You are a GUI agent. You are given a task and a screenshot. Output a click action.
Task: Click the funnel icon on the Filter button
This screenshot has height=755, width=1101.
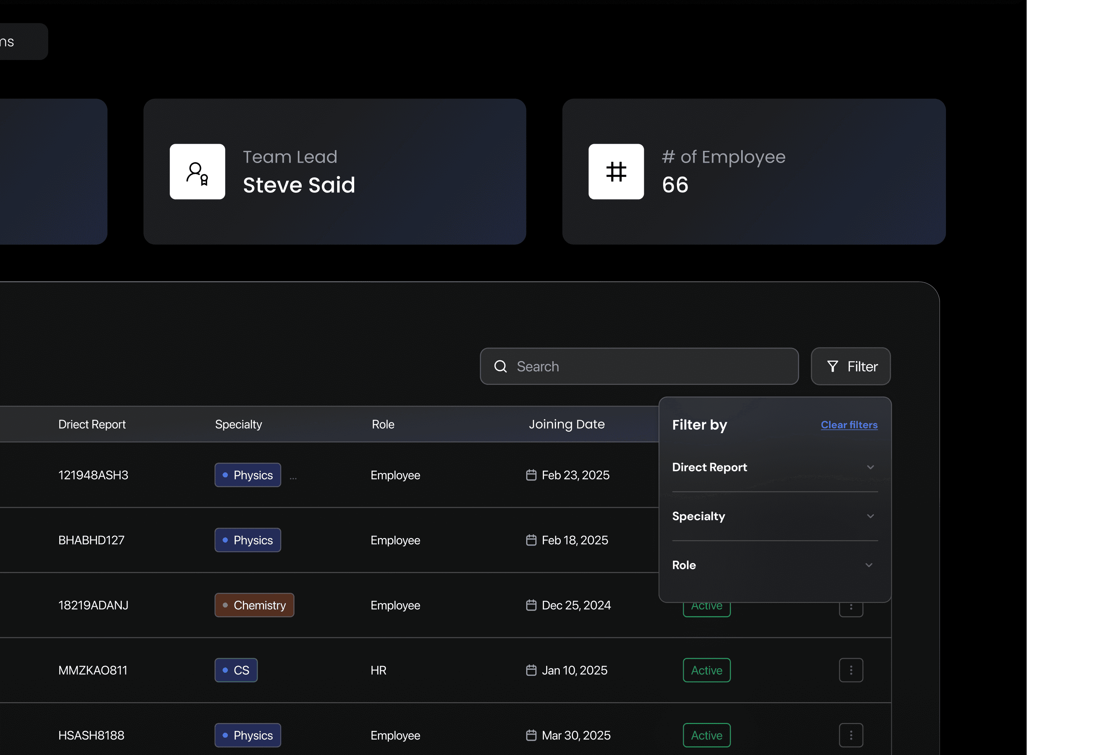(x=832, y=366)
